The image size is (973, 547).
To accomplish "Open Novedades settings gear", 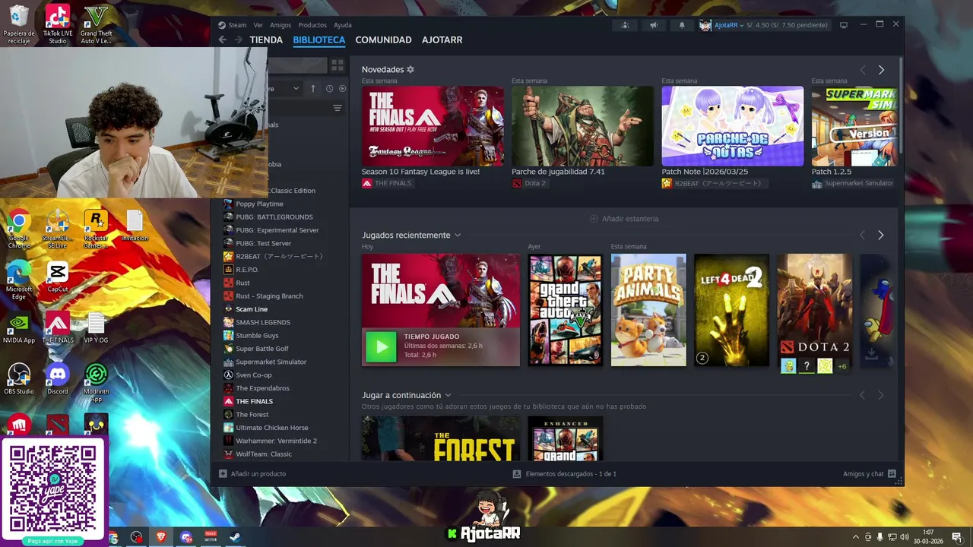I will 410,69.
